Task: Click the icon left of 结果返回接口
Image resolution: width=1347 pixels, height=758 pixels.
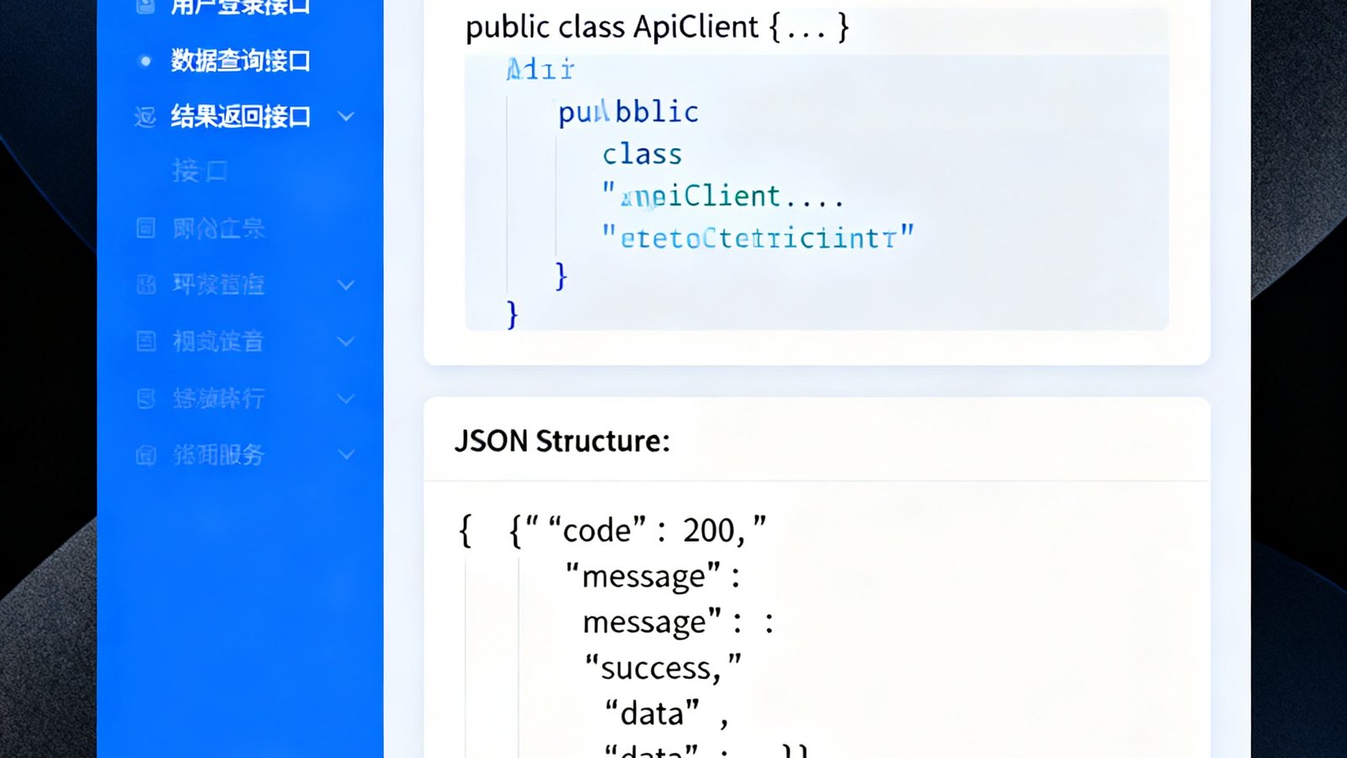Action: tap(145, 116)
